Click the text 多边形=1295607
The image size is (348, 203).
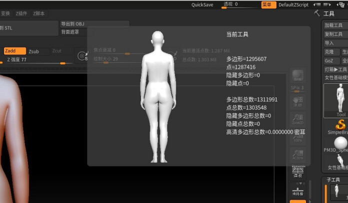[246, 59]
